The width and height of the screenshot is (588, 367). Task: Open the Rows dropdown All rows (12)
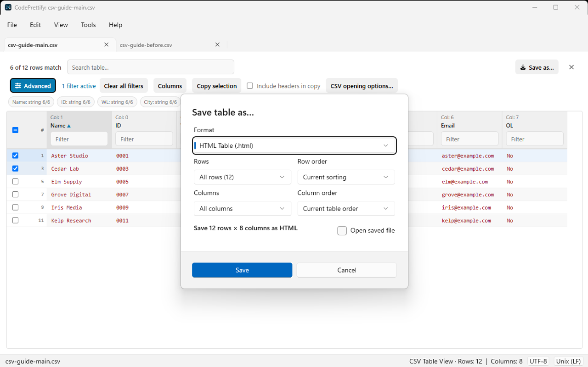point(243,177)
